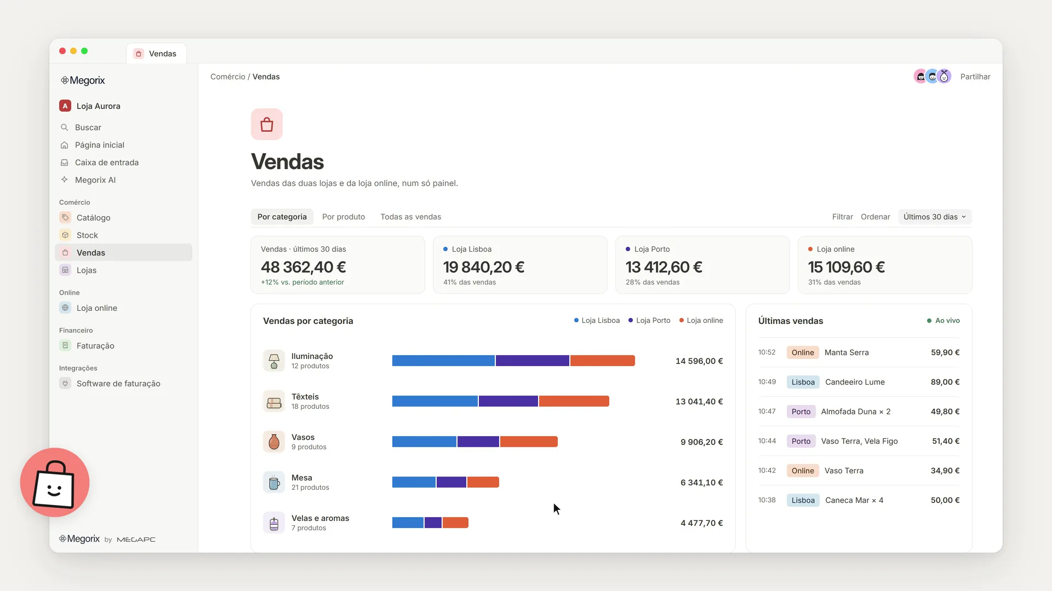Click the Stock box icon

tap(65, 235)
